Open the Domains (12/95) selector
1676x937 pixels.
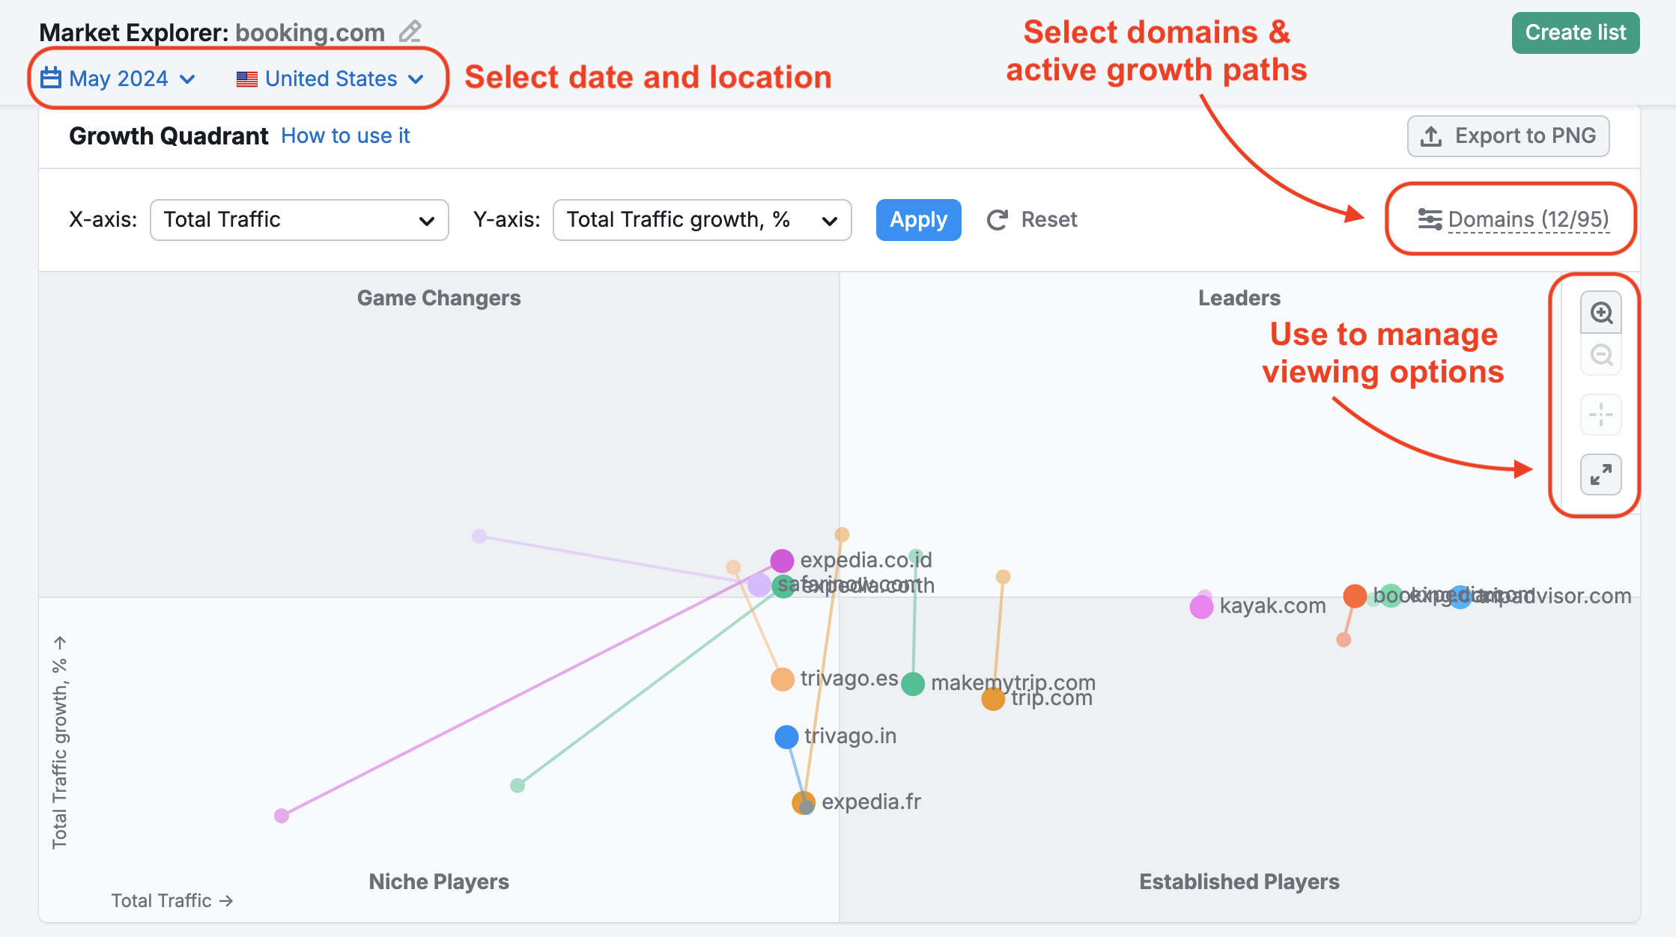[x=1513, y=219]
